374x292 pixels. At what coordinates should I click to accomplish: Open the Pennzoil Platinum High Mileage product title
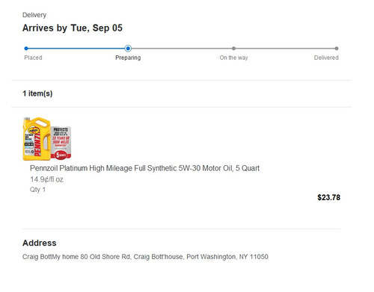coord(144,168)
